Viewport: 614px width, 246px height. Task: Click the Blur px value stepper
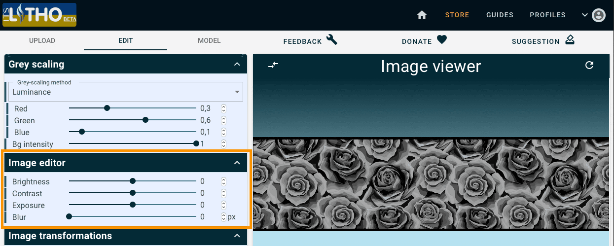coord(223,217)
